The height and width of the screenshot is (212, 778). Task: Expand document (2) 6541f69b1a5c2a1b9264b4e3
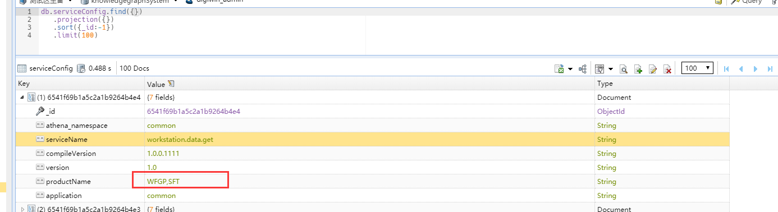(x=22, y=209)
